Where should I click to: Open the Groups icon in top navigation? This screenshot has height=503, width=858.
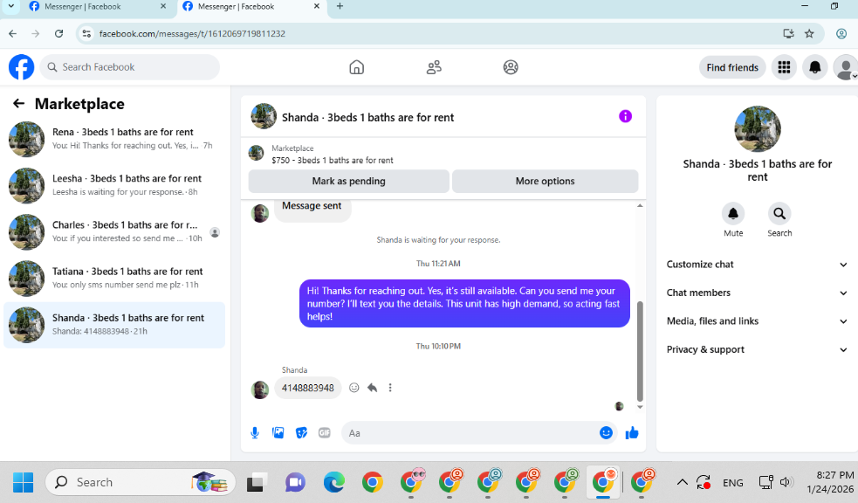(511, 67)
